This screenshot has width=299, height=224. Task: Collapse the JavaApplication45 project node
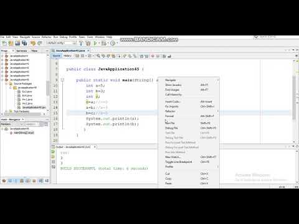(2, 80)
